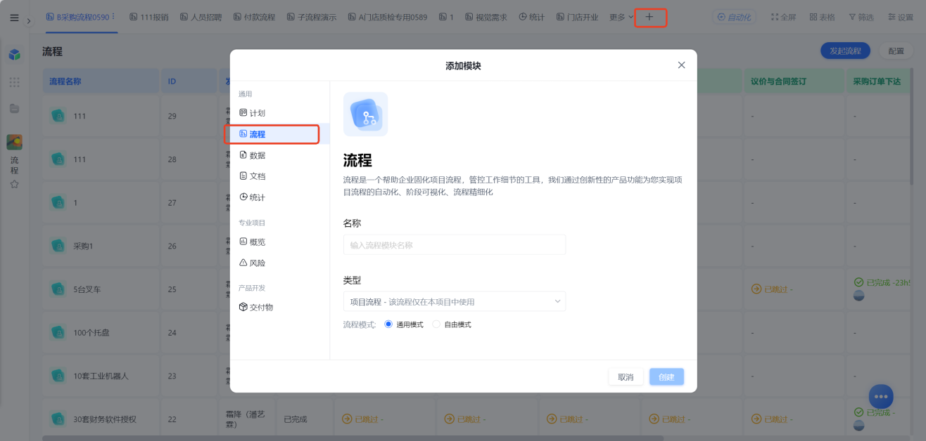Viewport: 926px width, 441px height.
Task: Click the 议价与合同签订 column header
Action: [793, 81]
